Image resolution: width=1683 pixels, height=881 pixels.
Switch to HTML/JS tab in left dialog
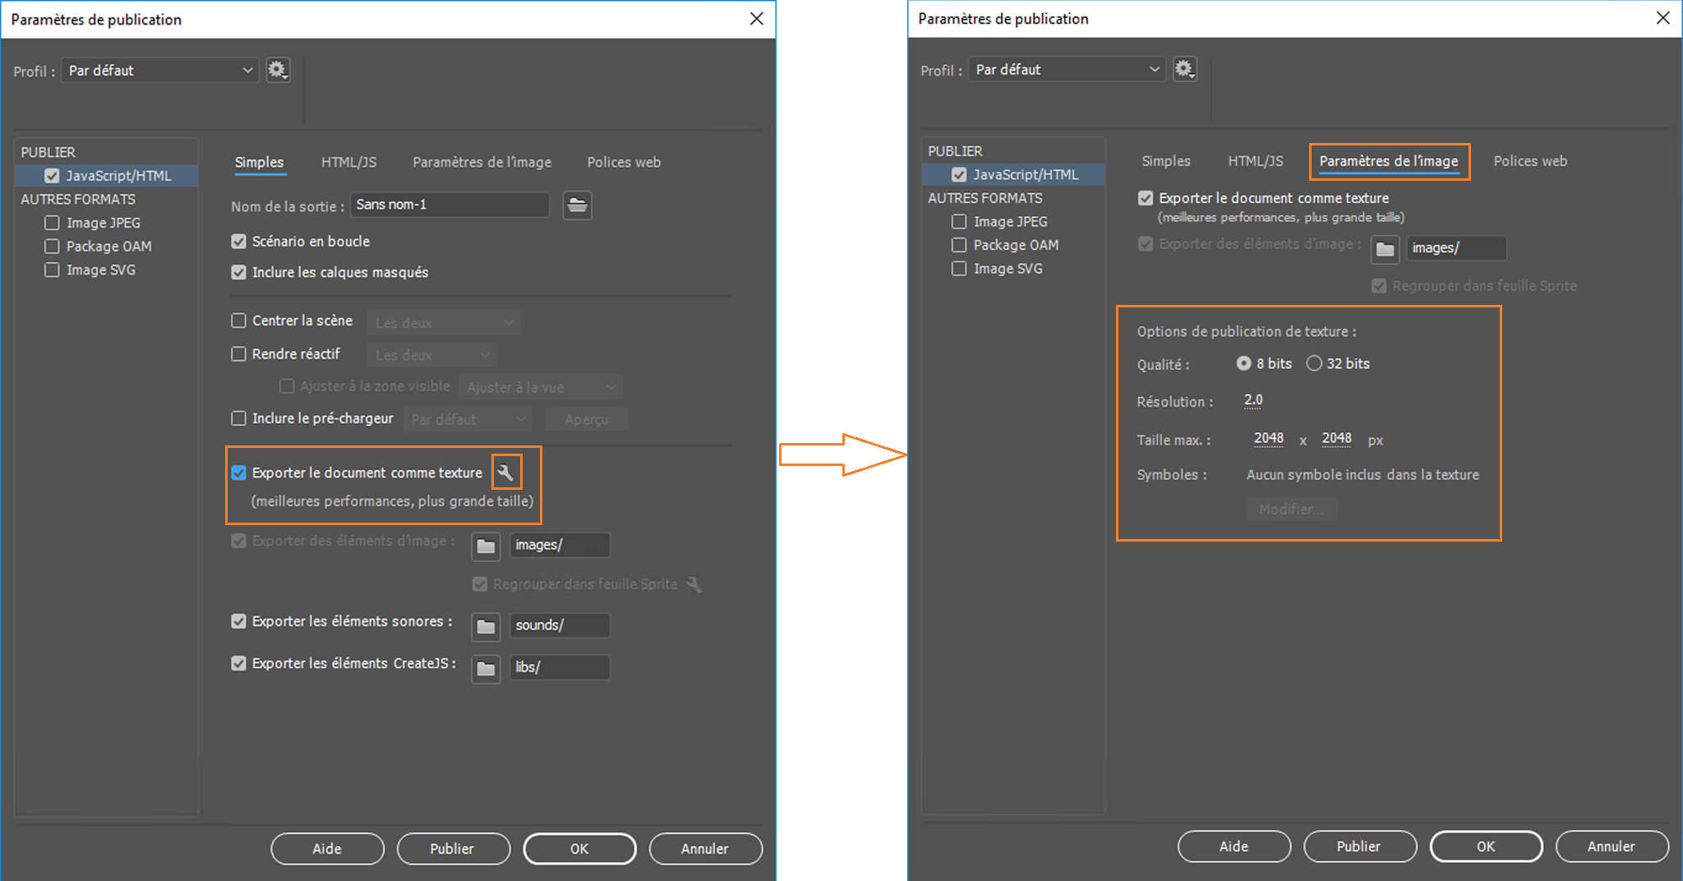click(349, 162)
